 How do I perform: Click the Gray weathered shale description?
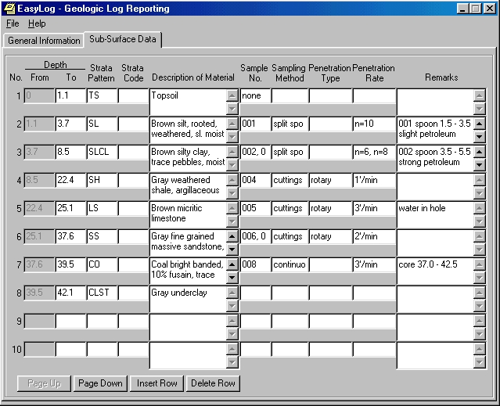pos(188,186)
